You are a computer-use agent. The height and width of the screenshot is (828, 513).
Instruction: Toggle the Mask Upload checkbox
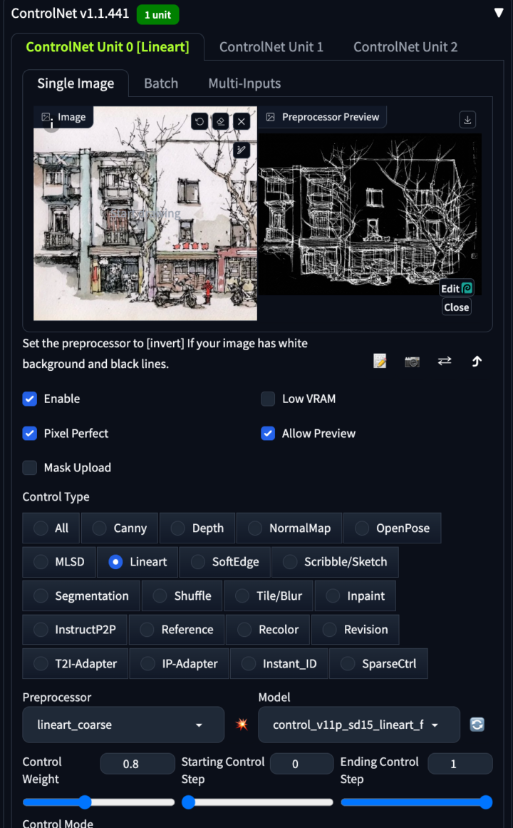point(30,468)
